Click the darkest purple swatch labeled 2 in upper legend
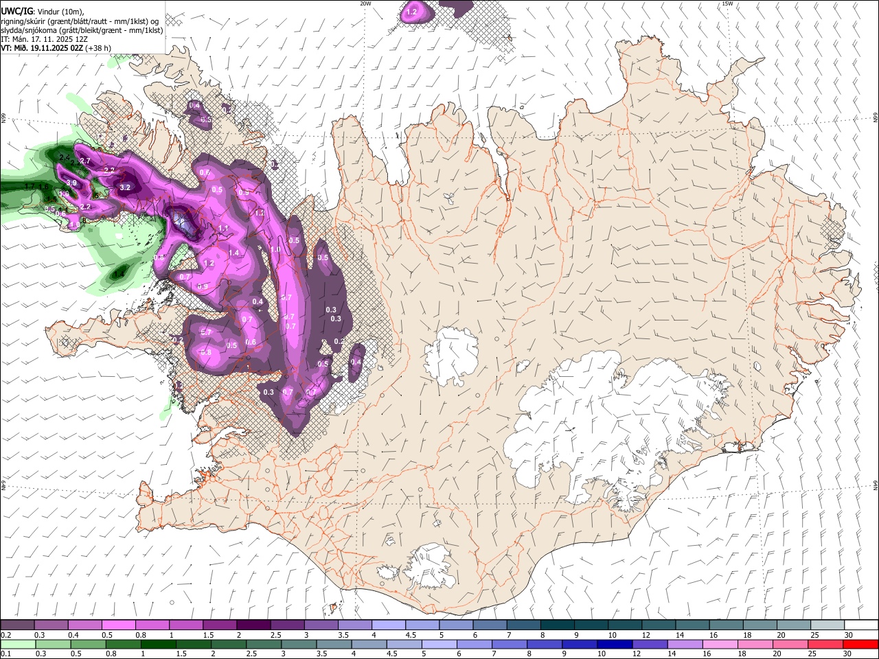The width and height of the screenshot is (879, 659). tap(253, 625)
